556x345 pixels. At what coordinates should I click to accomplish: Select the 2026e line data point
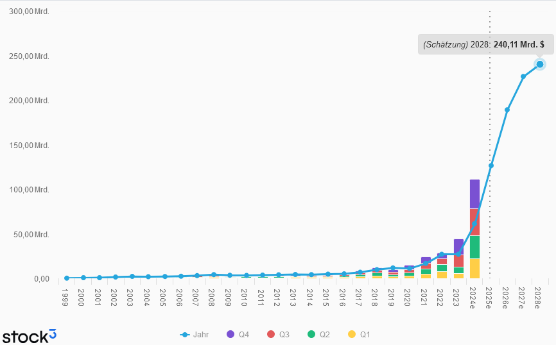(x=507, y=110)
